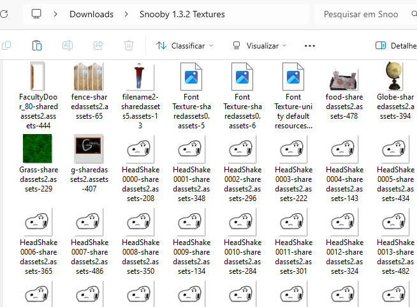Select the HeadShake0000 image file

pos(140,150)
